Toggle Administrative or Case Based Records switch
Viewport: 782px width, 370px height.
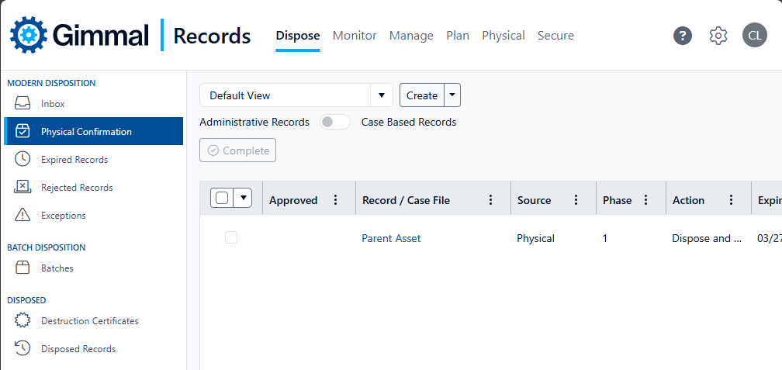(x=334, y=123)
